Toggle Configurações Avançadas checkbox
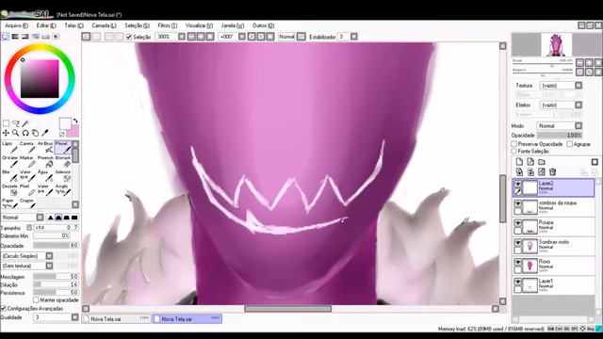This screenshot has height=339, width=603. tap(4, 308)
